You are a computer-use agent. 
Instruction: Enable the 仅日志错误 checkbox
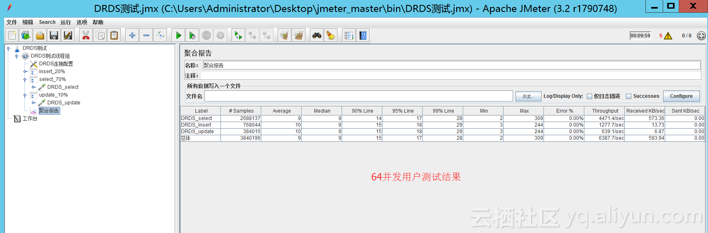coord(589,96)
